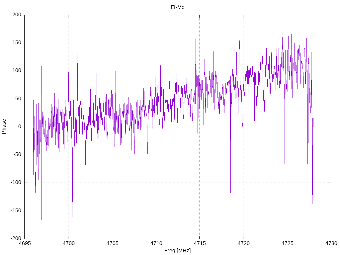
Task: Click y-axis tick label 200
Action: [17, 15]
